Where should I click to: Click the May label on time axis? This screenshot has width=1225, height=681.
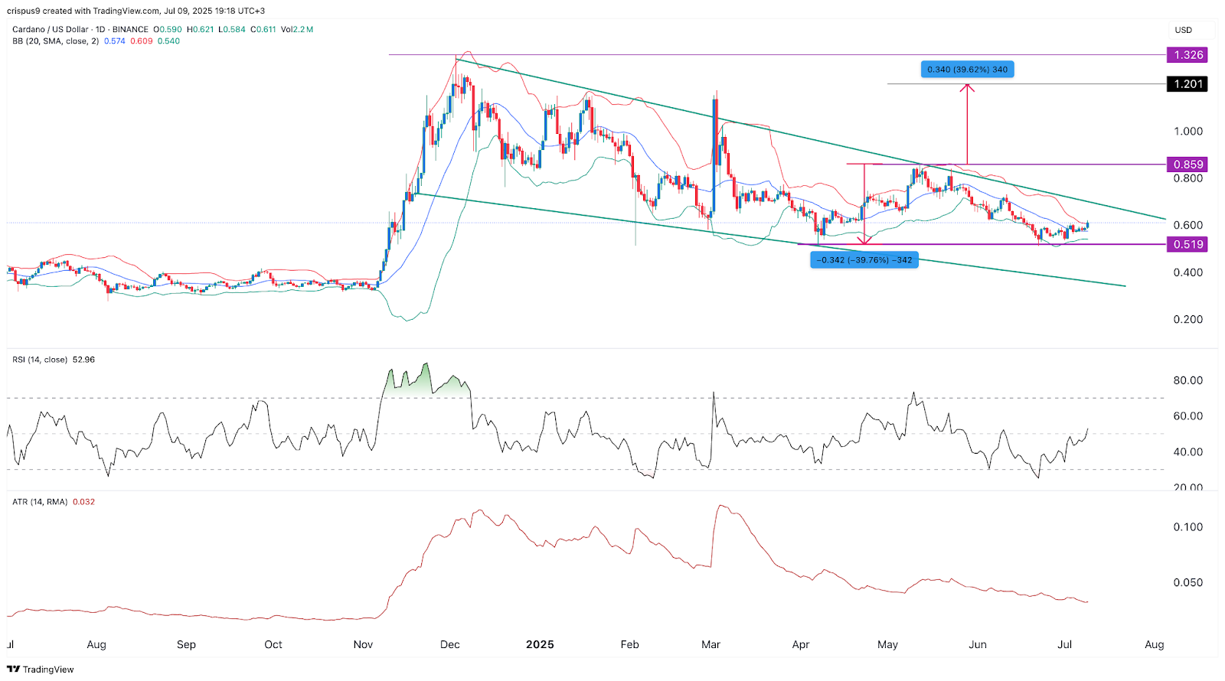pos(888,644)
